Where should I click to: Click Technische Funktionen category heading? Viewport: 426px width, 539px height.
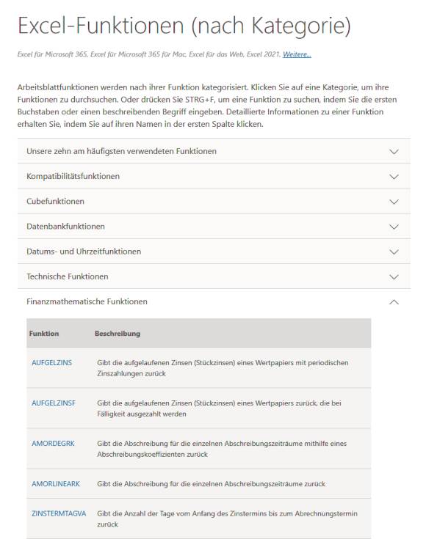tap(67, 276)
